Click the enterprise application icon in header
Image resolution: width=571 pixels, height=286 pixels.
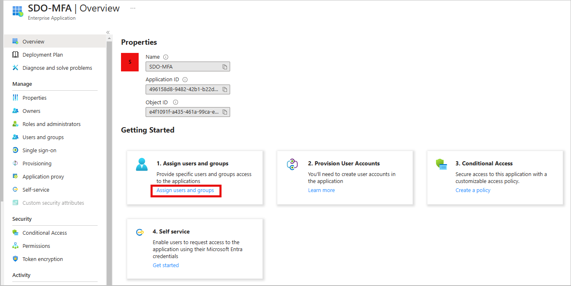pyautogui.click(x=18, y=11)
